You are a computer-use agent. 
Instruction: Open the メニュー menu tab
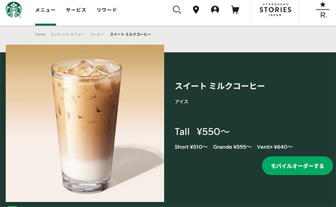click(46, 10)
